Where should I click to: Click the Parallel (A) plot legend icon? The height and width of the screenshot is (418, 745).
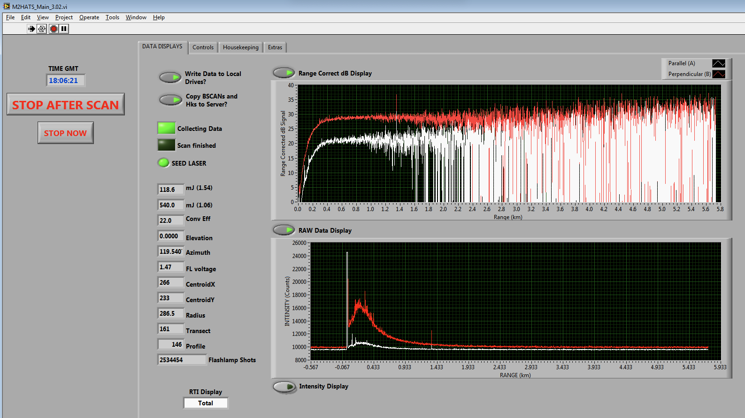718,63
